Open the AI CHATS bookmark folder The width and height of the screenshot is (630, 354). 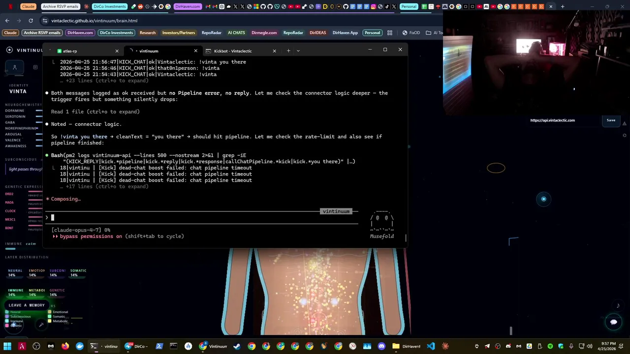pyautogui.click(x=236, y=32)
